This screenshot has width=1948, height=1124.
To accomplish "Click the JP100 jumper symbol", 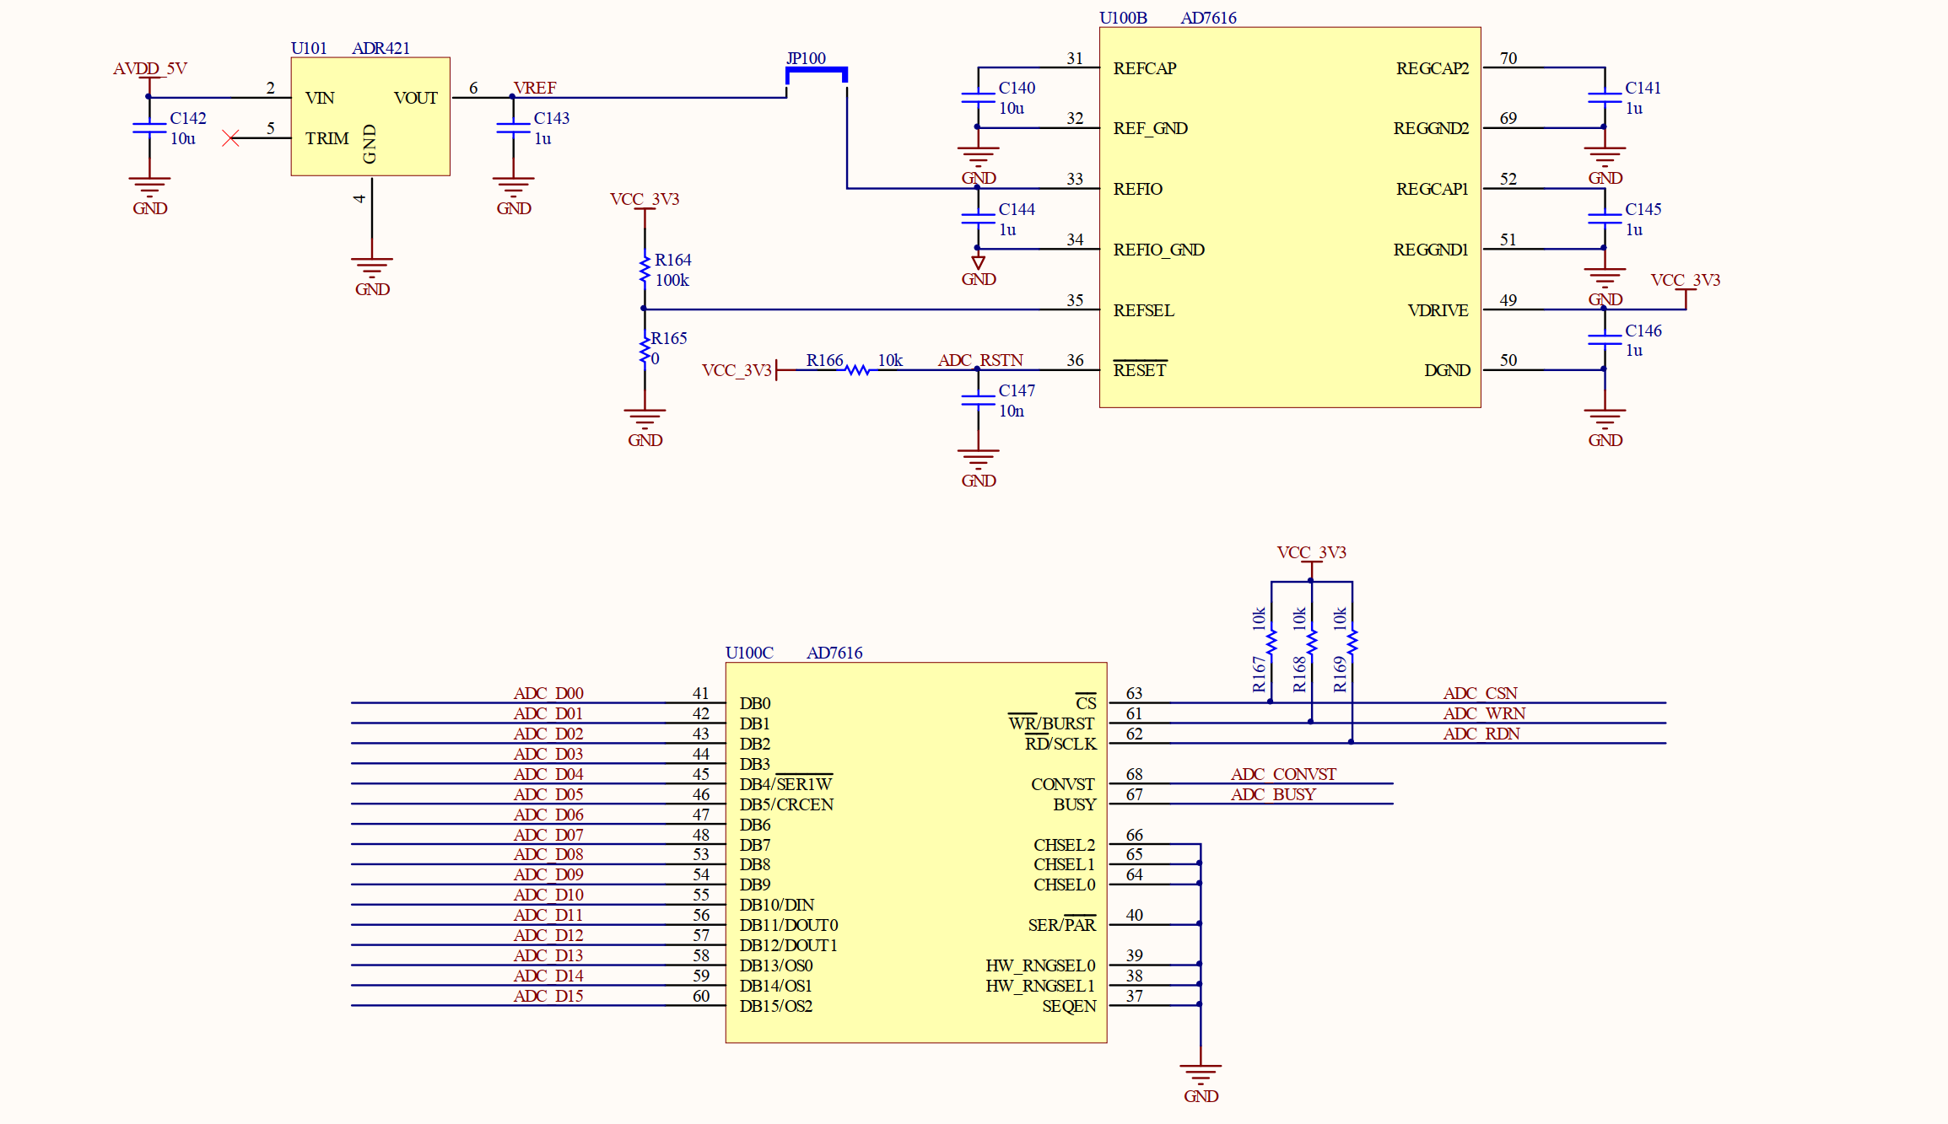I will 817,74.
